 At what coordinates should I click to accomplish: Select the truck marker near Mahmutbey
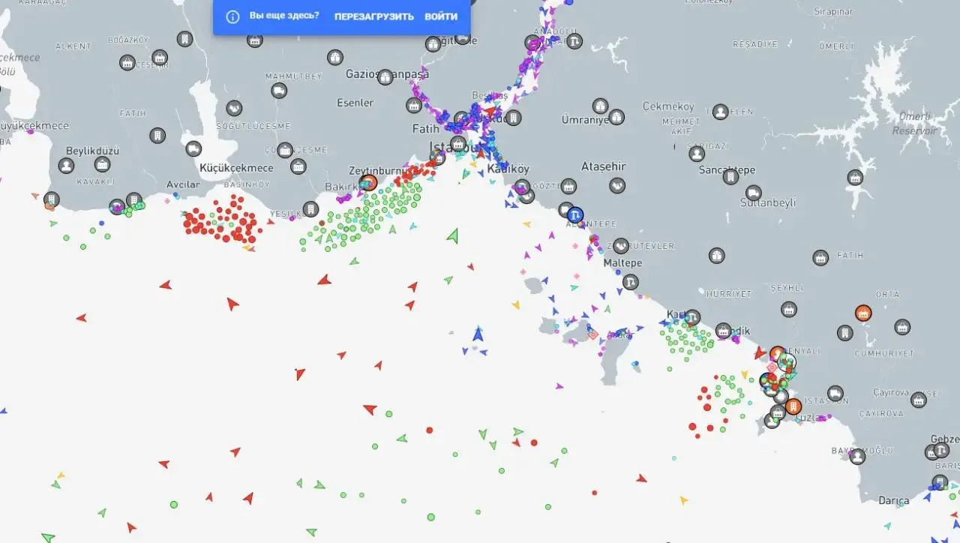coord(279,91)
